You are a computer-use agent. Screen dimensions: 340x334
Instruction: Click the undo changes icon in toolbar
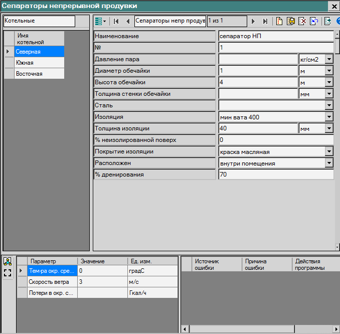[313, 21]
